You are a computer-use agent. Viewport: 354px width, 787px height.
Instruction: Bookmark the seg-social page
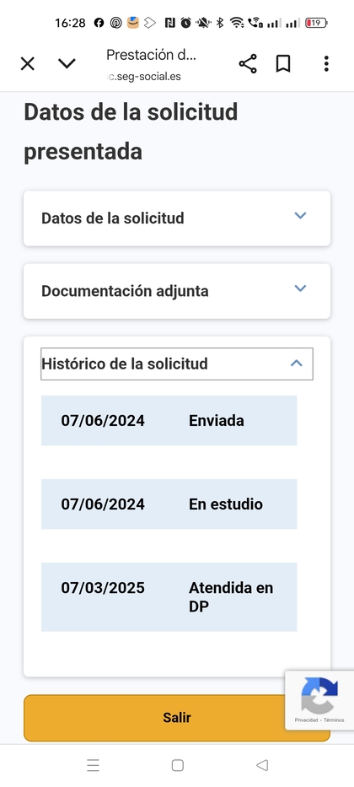point(283,64)
